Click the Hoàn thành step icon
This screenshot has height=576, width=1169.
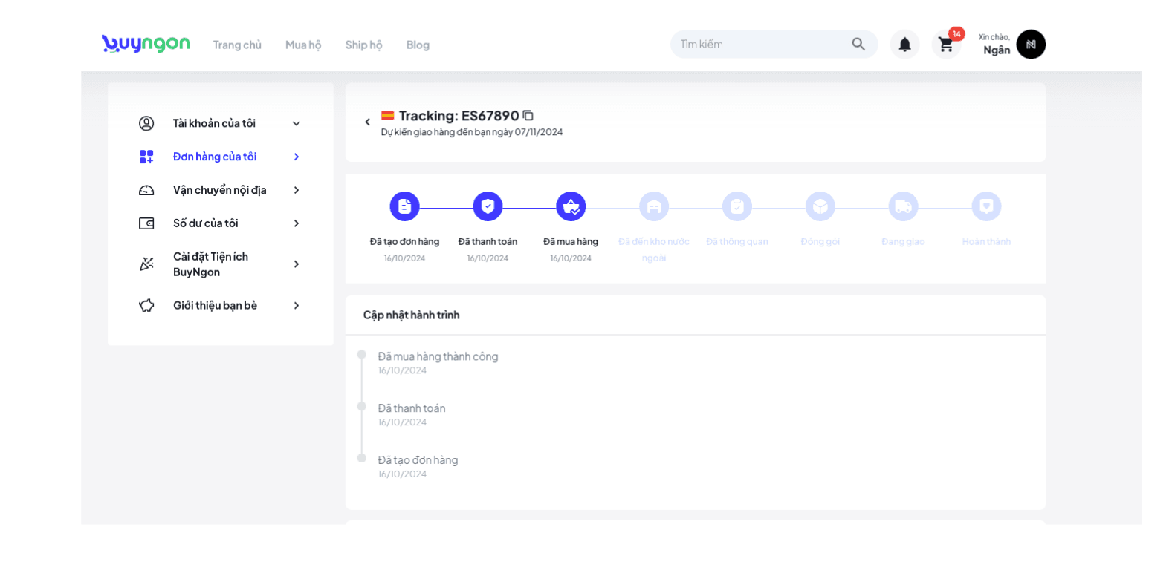click(987, 206)
